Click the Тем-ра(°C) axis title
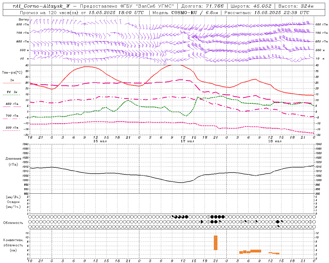 pos(12,73)
